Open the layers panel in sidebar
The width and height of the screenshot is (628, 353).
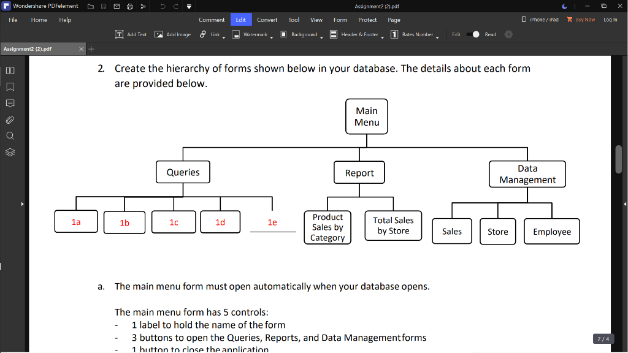(x=10, y=152)
